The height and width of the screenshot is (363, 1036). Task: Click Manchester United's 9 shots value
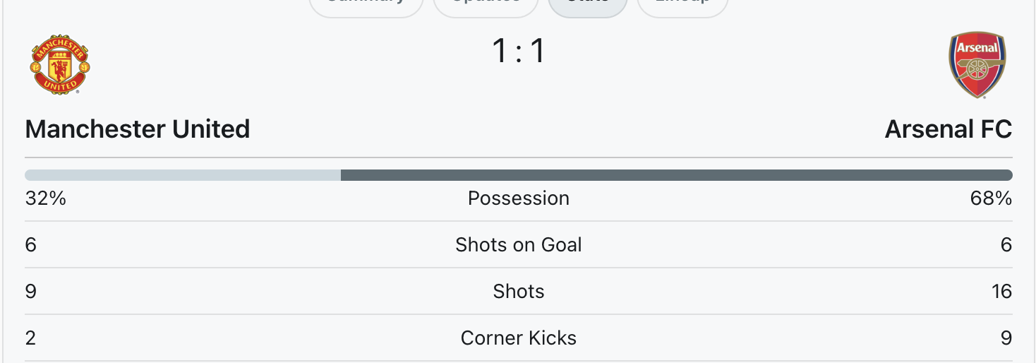31,292
